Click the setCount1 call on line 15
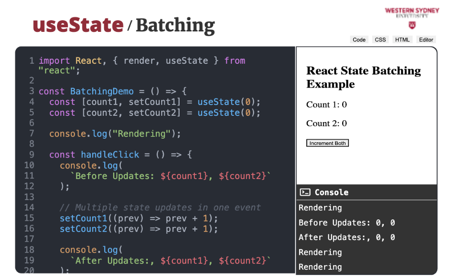 [80, 219]
